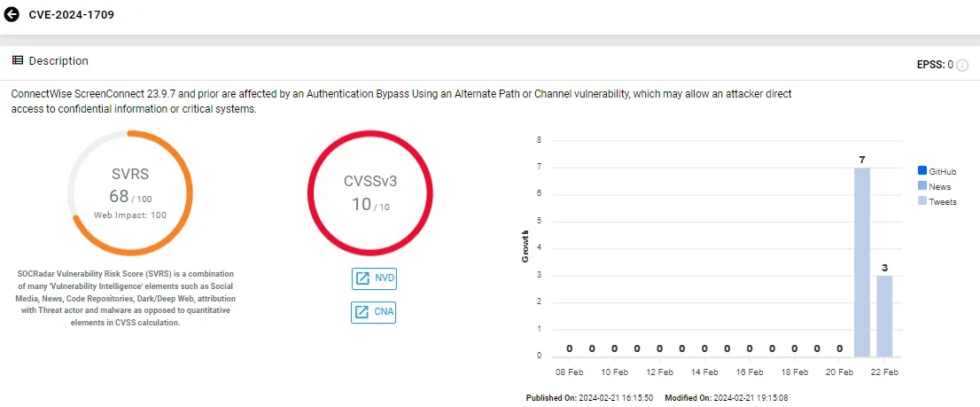
Task: Toggle News series in chart legend
Action: click(x=935, y=186)
